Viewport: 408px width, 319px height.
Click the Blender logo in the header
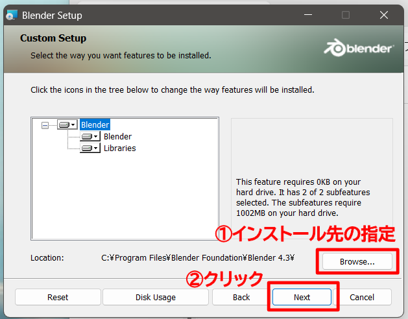pyautogui.click(x=359, y=48)
